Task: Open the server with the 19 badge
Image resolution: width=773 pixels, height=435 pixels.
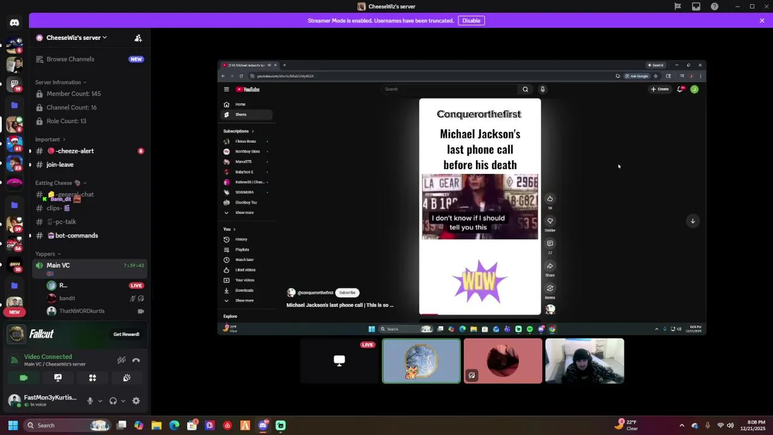Action: pos(14,84)
